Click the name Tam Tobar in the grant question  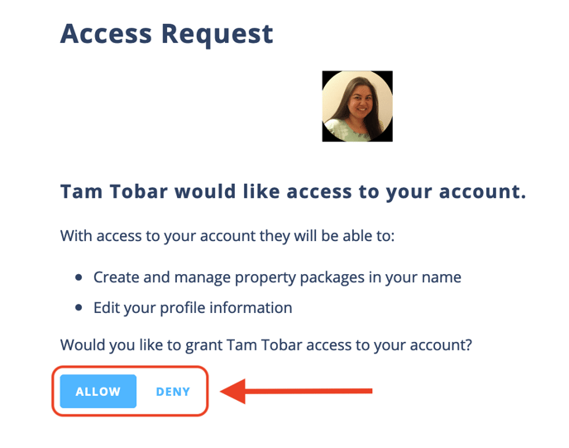264,344
